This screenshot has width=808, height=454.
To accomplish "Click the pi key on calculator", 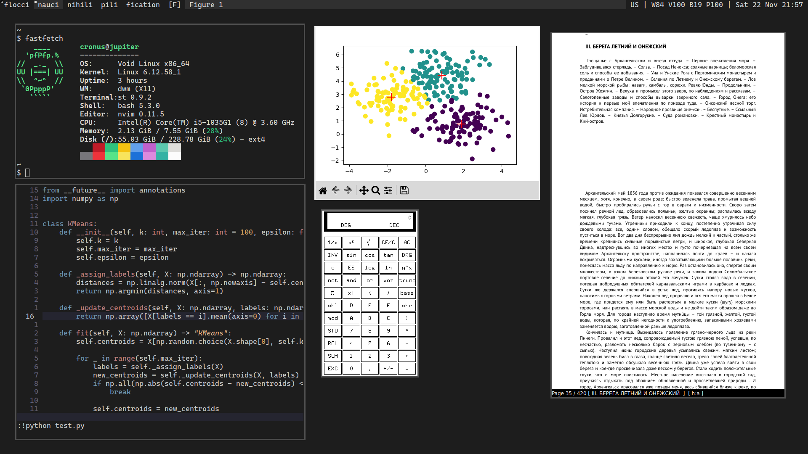I will (x=332, y=293).
